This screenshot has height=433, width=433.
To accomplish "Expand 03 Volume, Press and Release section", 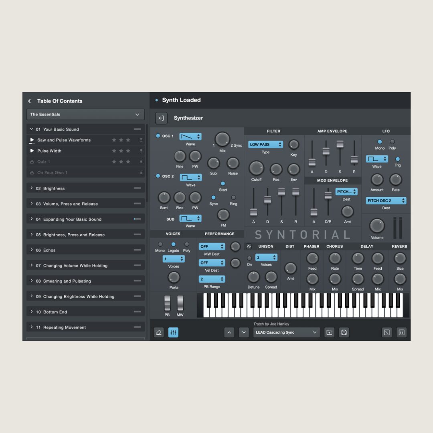I will pos(86,204).
